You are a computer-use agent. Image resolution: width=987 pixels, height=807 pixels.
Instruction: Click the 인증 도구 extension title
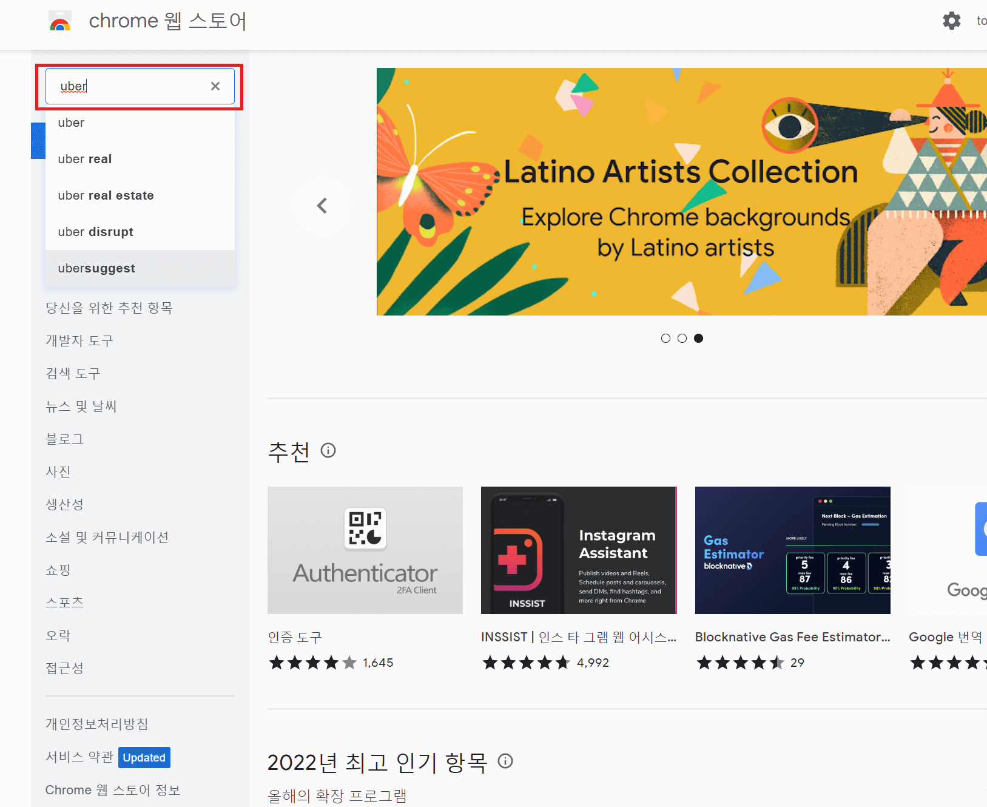click(295, 637)
